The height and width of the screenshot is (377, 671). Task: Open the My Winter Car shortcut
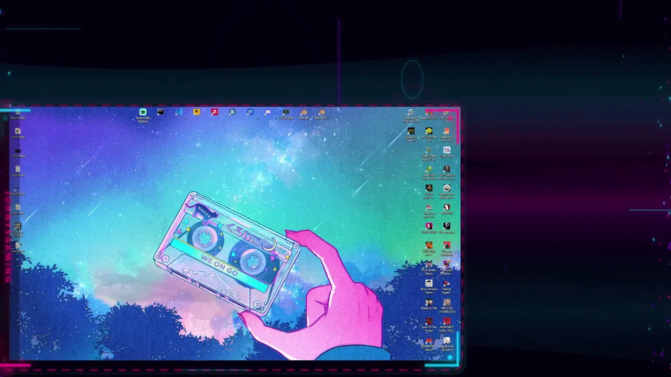click(447, 116)
